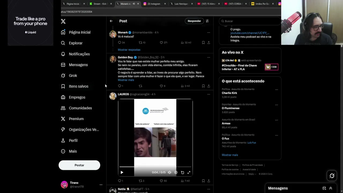Click Mostrar mais under trends
Image resolution: width=343 pixels, height=193 pixels.
[230, 155]
